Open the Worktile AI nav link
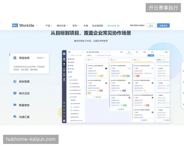This screenshot has height=147, width=184. click(113, 25)
